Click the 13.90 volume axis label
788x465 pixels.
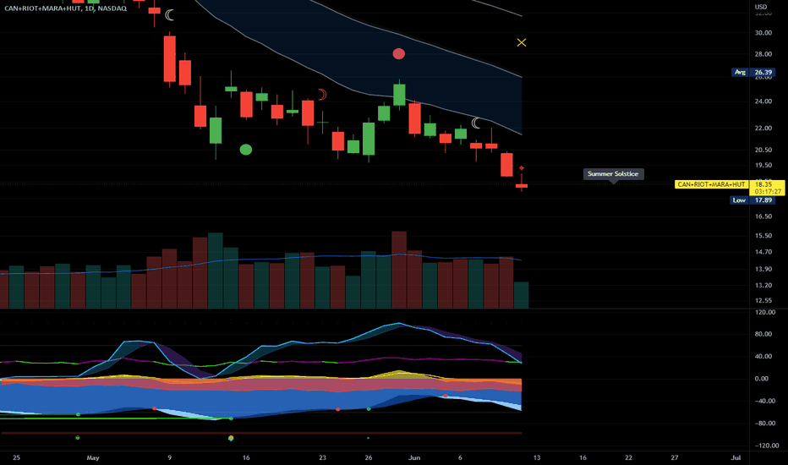pos(763,270)
